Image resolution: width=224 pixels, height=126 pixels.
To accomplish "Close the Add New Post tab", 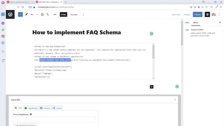I will (61, 2).
